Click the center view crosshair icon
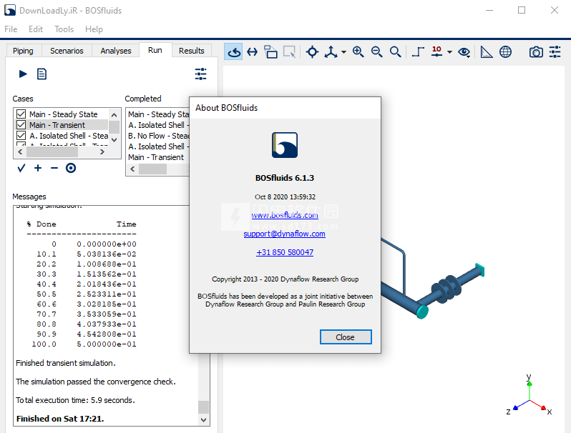 point(312,52)
